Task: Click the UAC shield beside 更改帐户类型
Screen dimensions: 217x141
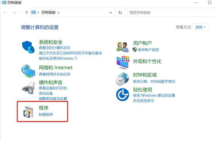Action: click(135, 49)
